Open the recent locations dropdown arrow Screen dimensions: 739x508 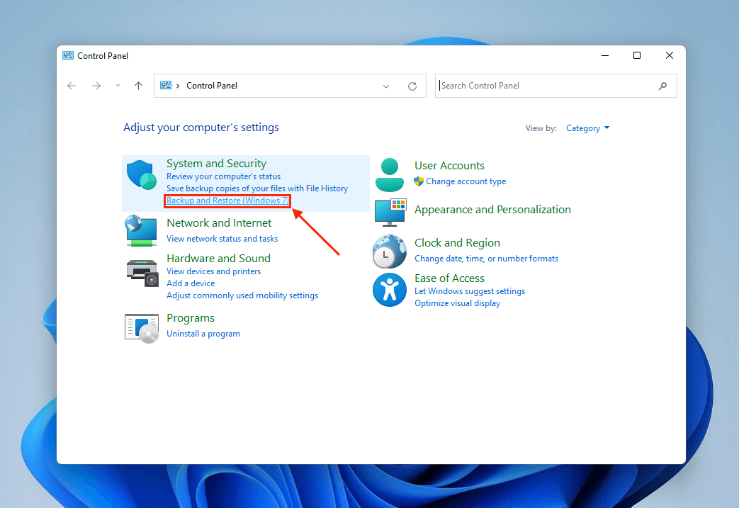tap(118, 86)
